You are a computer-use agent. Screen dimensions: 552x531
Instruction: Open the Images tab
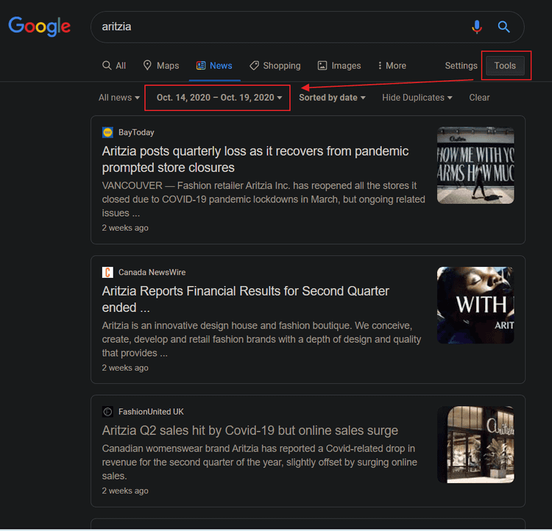pyautogui.click(x=339, y=65)
